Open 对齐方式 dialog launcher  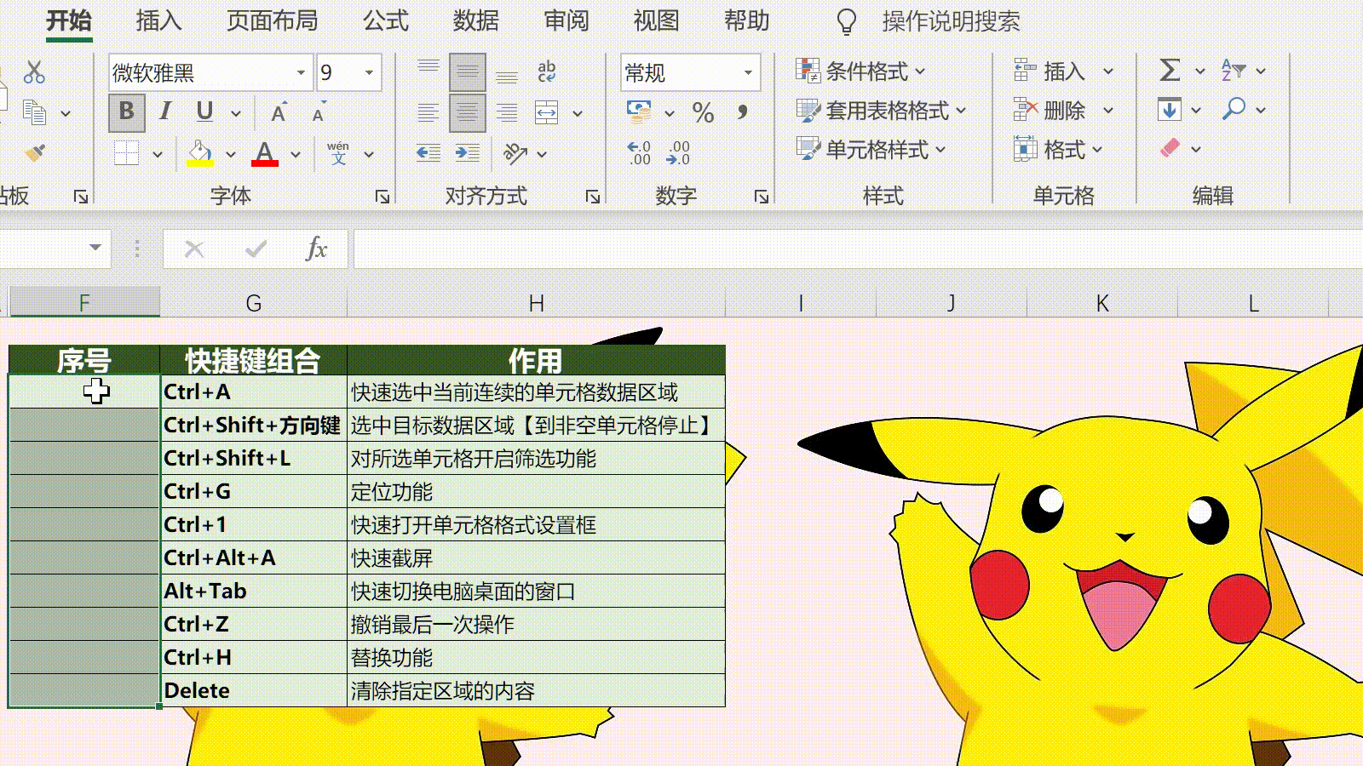tap(593, 197)
